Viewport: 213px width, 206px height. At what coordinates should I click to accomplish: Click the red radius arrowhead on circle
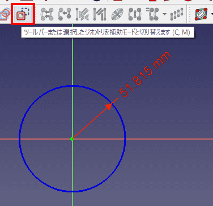(x=108, y=107)
